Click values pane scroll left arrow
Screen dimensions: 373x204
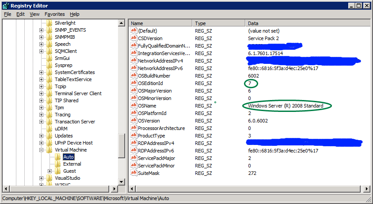pos(133,189)
